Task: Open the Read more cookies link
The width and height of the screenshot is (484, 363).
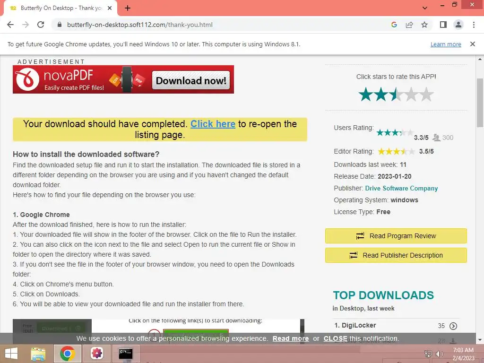Action: point(291,338)
